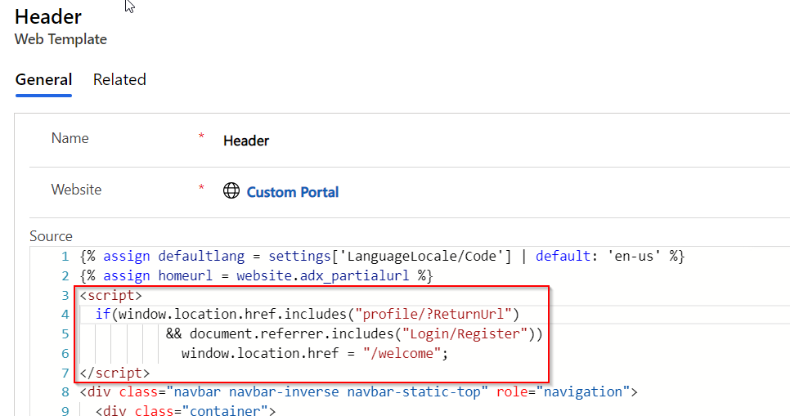Click the "profile/?ReturnUrl" string on line 4
790x416 pixels.
pyautogui.click(x=433, y=315)
